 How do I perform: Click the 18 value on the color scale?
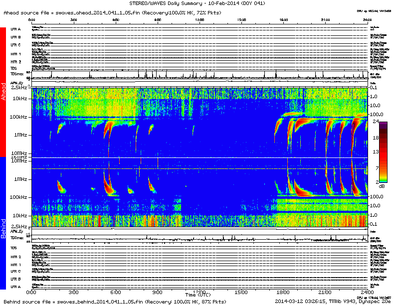[x=376, y=138]
